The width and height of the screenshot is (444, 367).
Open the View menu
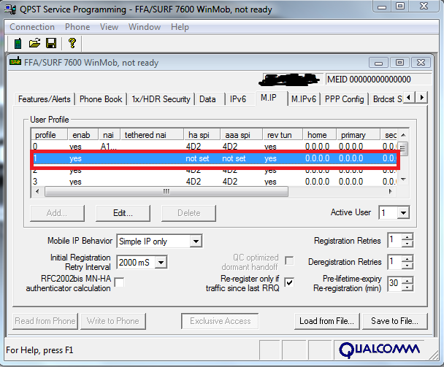click(x=109, y=27)
